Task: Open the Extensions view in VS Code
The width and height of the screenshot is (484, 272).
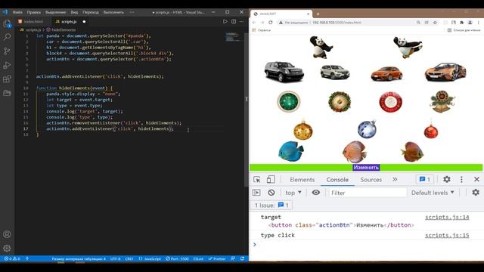Action: [x=7, y=79]
